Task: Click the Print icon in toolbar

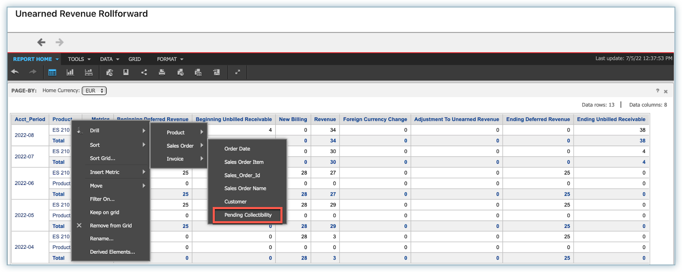Action: pyautogui.click(x=162, y=72)
